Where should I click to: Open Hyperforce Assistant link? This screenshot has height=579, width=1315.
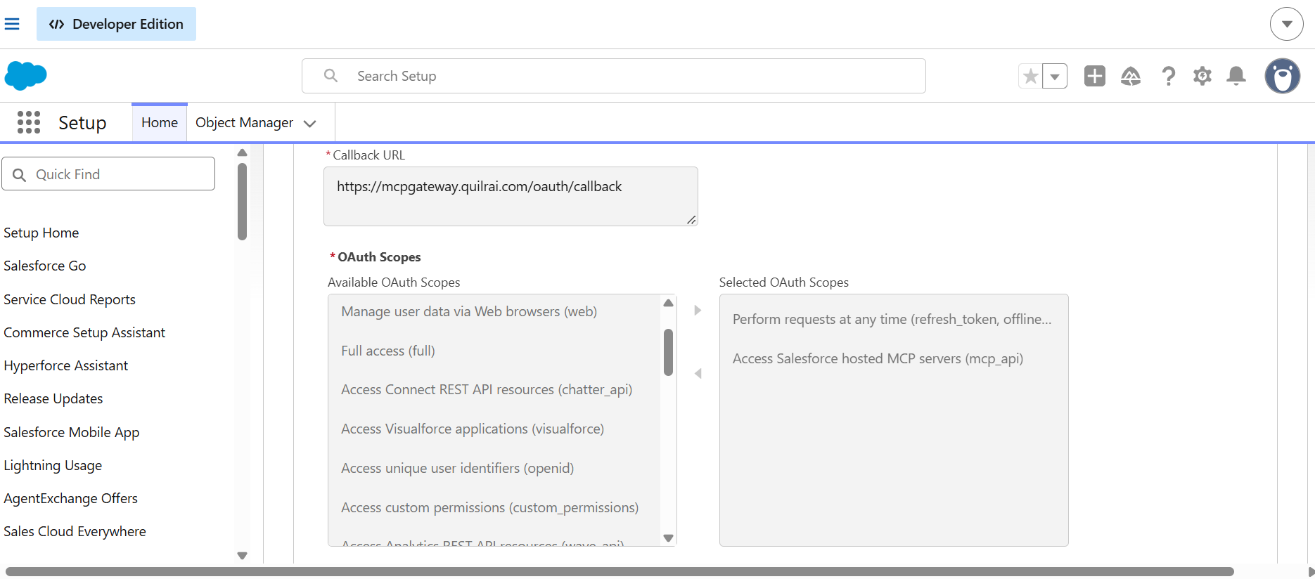66,365
